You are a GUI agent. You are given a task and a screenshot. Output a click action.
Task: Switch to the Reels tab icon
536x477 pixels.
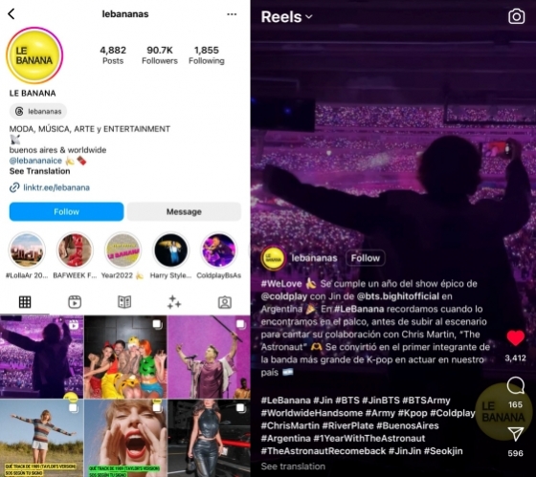pos(75,302)
